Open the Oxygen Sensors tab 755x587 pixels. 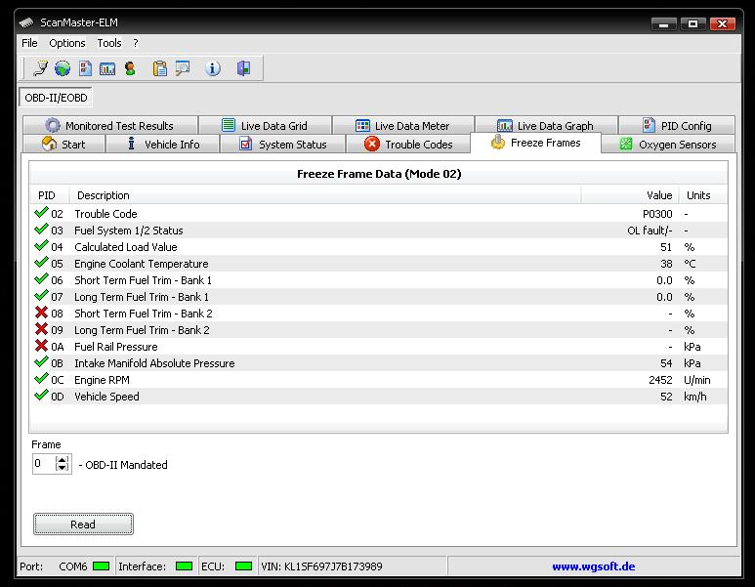tap(667, 145)
